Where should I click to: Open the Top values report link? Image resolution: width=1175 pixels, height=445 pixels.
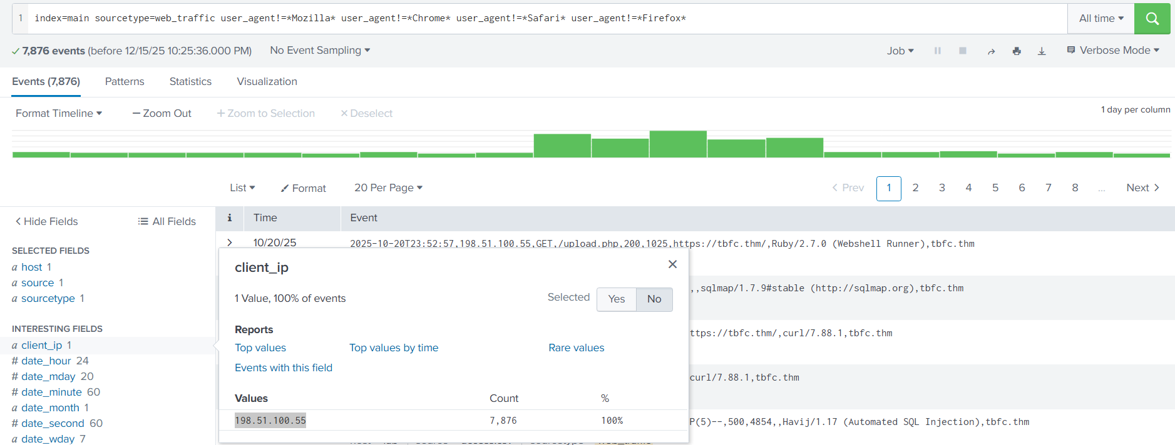(x=260, y=348)
